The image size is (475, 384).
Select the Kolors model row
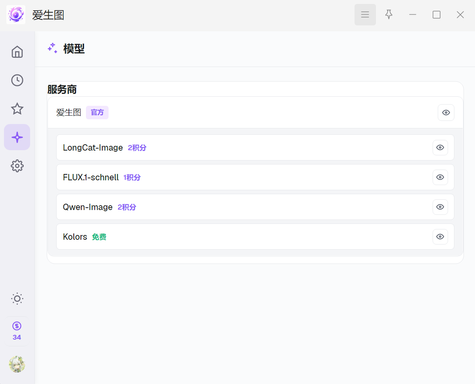(x=255, y=237)
